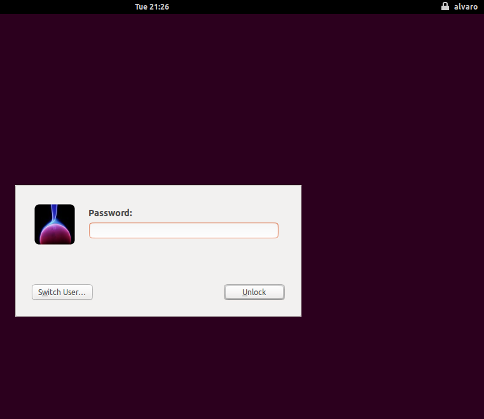Click dialog area below Unlock button

(x=254, y=308)
